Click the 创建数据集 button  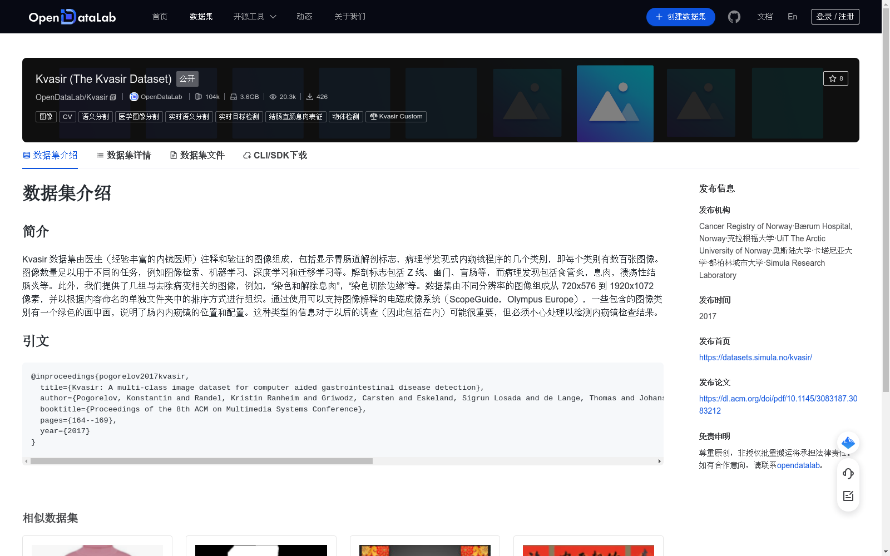coord(681,17)
